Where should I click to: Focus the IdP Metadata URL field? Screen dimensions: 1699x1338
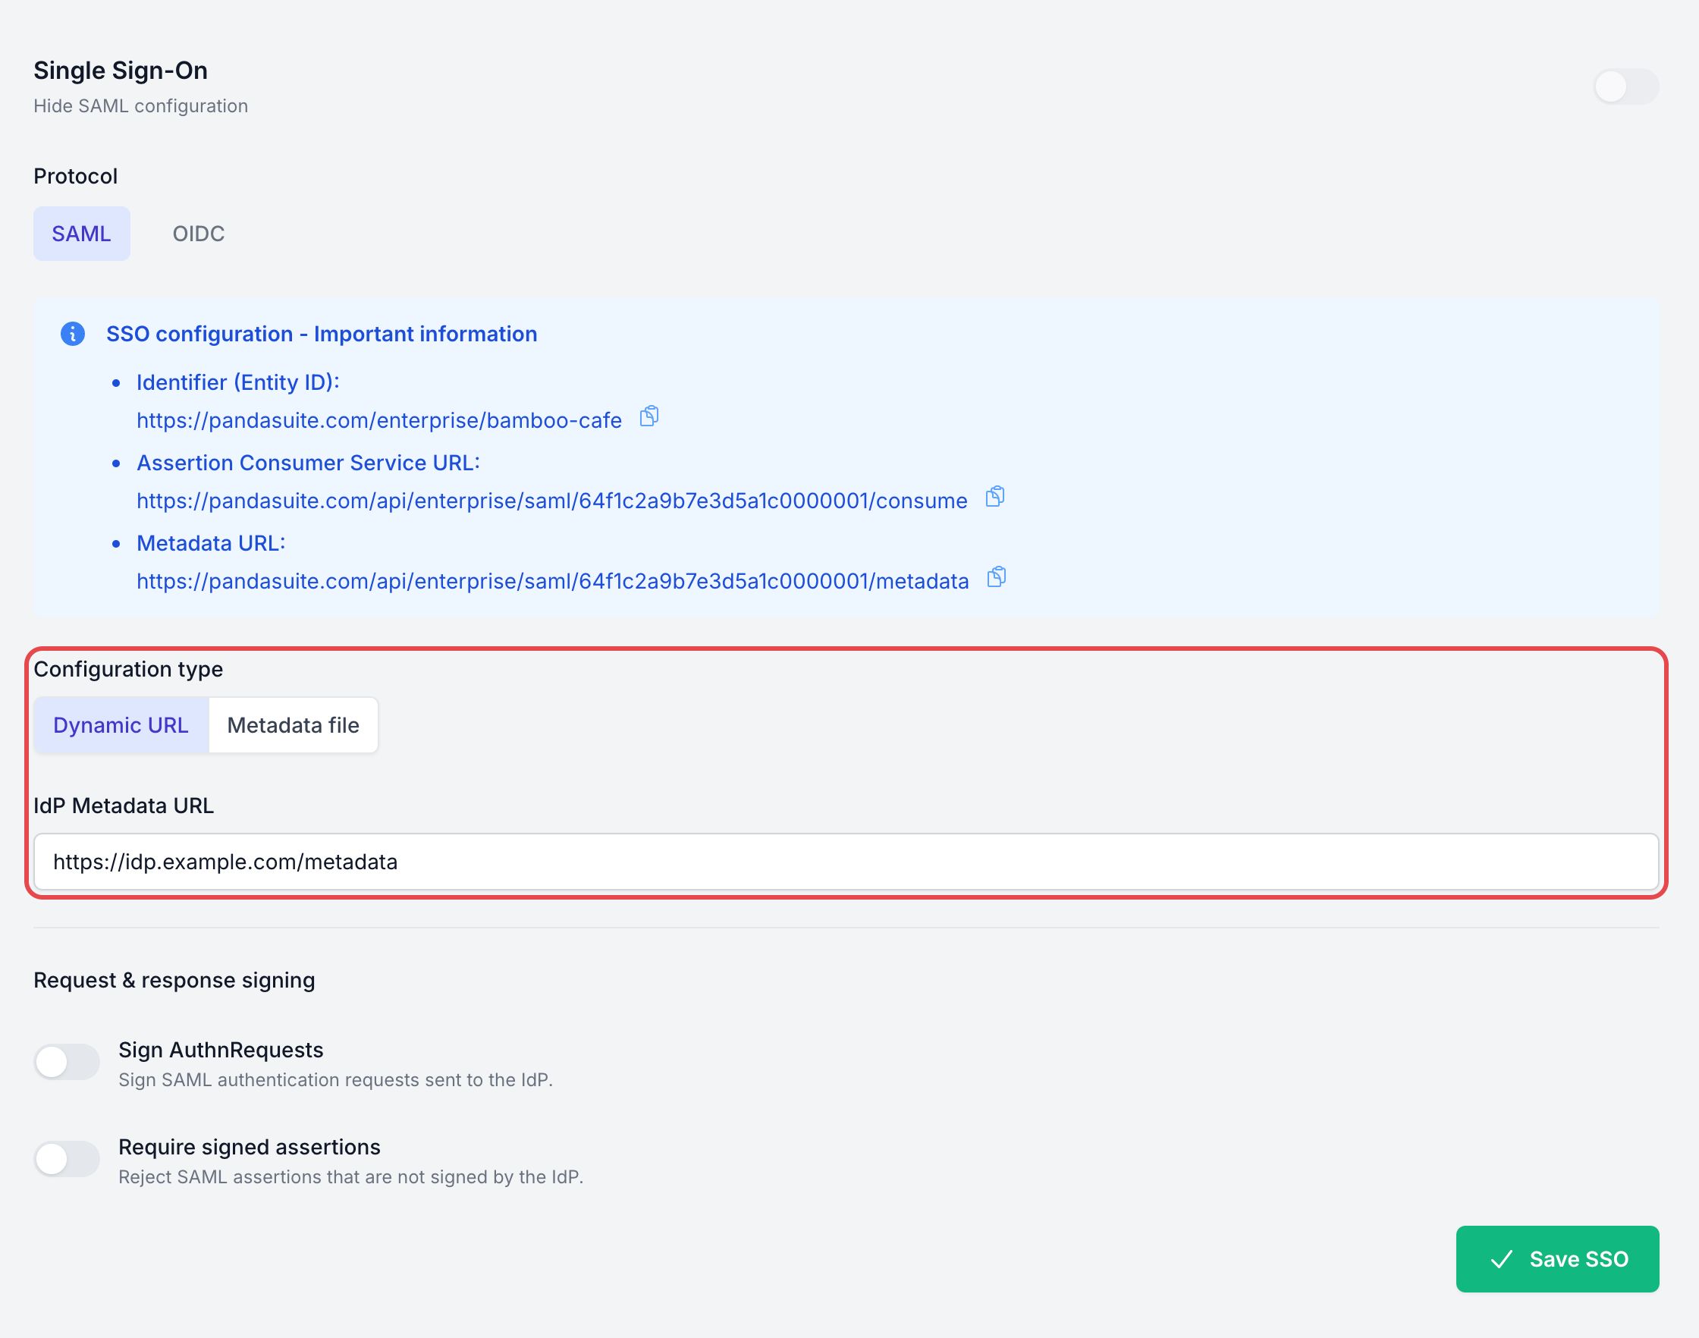pyautogui.click(x=846, y=862)
